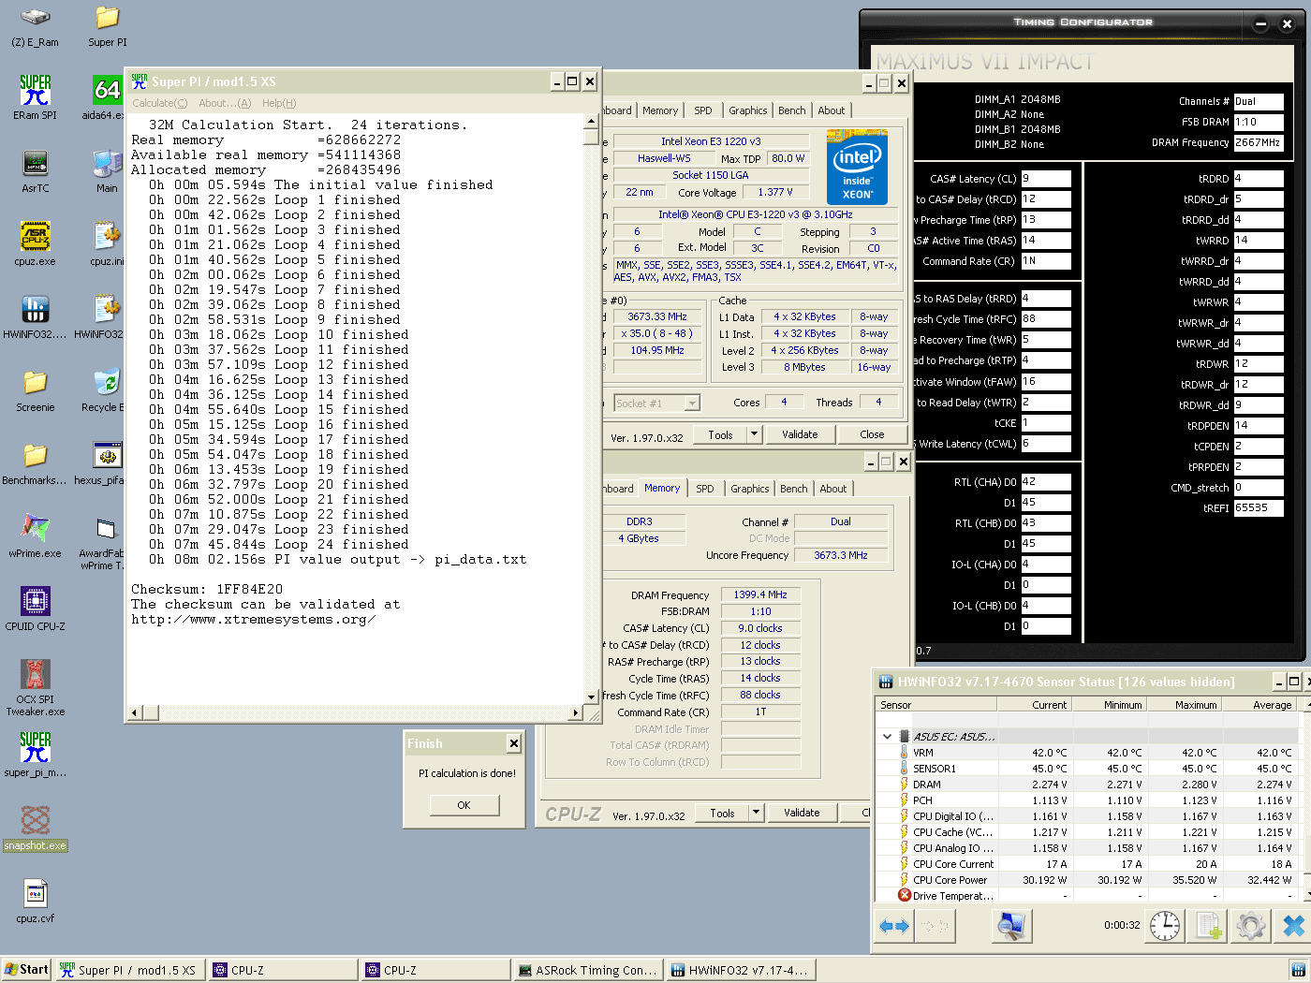Select the CPU Core Power sensor row

pyautogui.click(x=1086, y=880)
